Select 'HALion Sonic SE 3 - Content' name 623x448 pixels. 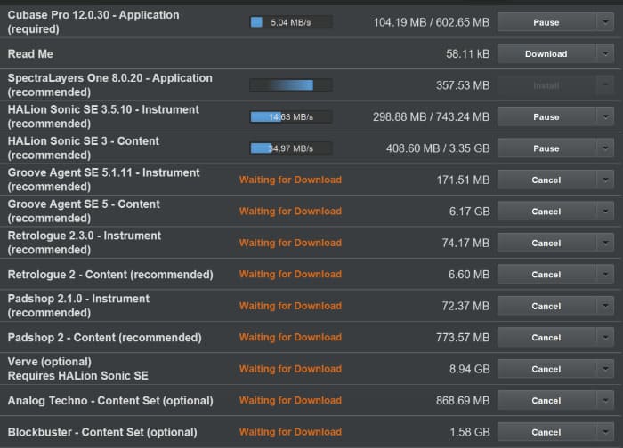(x=84, y=140)
